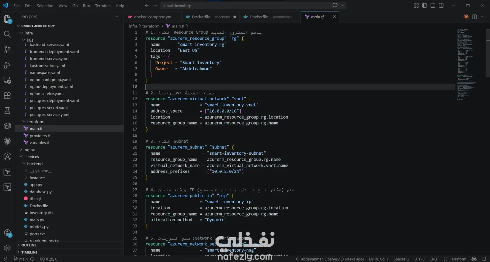
Task: Open the Search view icon
Action: coord(7,34)
